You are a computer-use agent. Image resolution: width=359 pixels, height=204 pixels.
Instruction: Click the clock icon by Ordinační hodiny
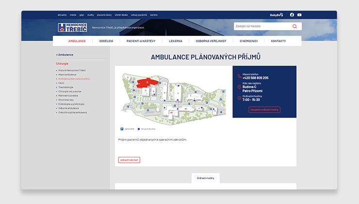(x=239, y=98)
